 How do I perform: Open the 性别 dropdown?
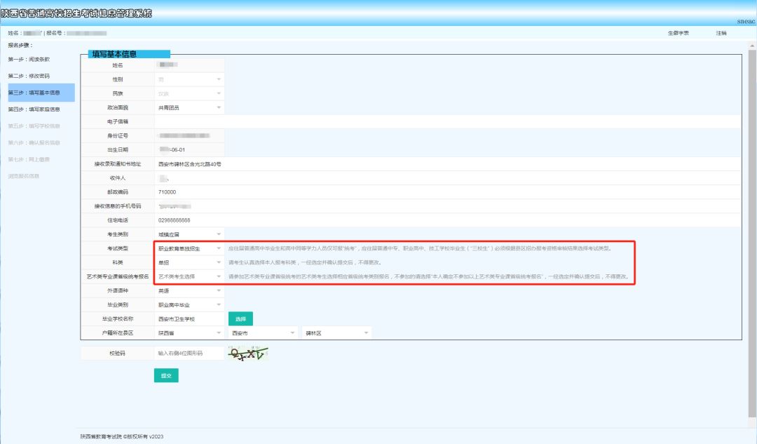point(189,79)
